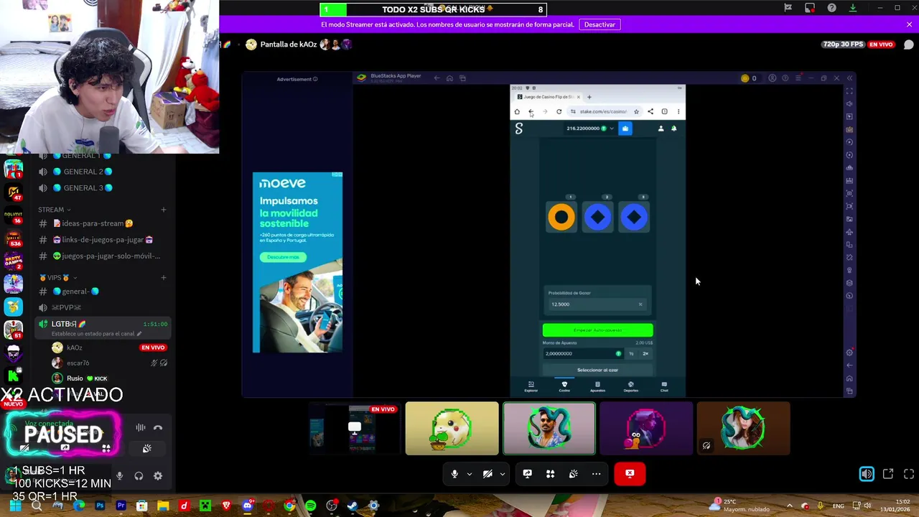Mute the microphone in call controls

(454, 474)
